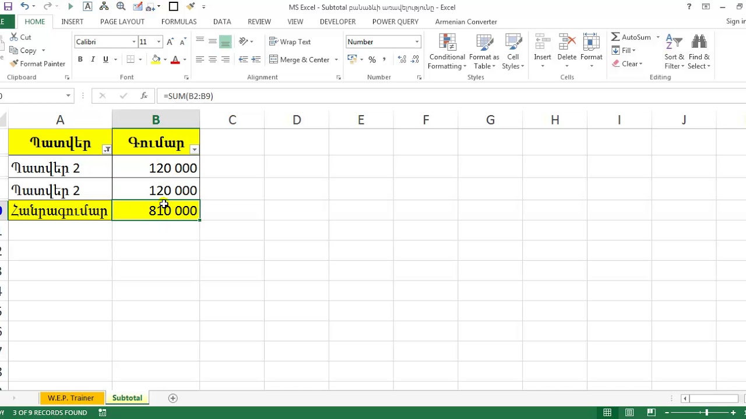Switch to the INSERT ribbon tab
This screenshot has width=746, height=419.
[x=72, y=22]
